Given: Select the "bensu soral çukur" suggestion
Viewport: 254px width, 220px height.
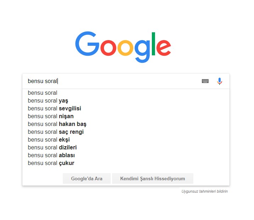Looking at the screenshot, I should coord(51,163).
